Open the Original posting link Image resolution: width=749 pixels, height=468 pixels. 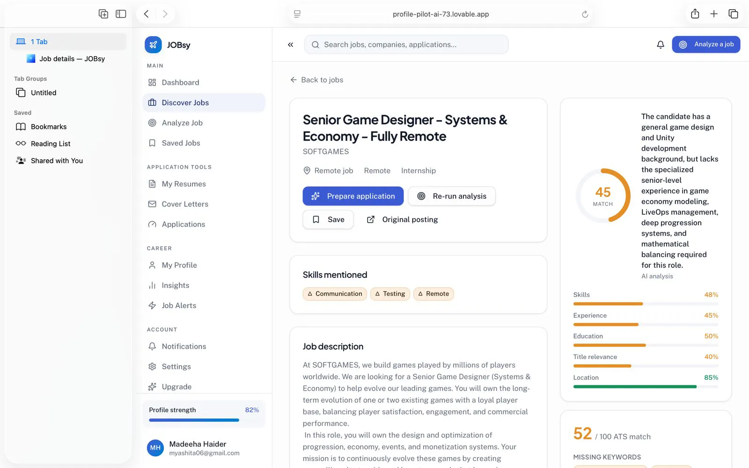click(x=402, y=220)
